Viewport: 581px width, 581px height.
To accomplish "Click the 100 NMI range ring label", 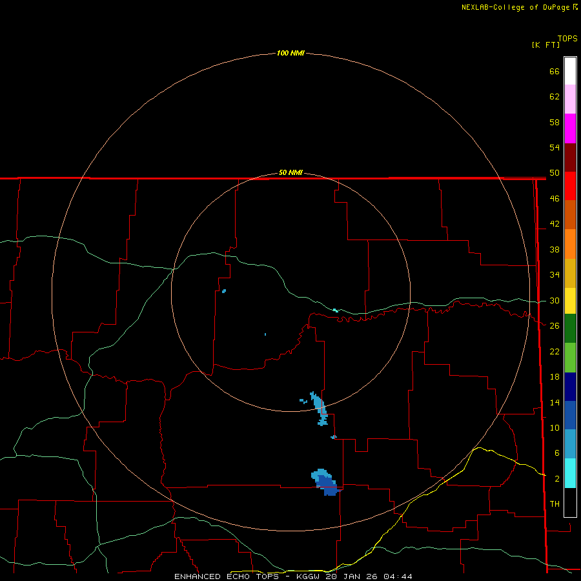I will [290, 53].
